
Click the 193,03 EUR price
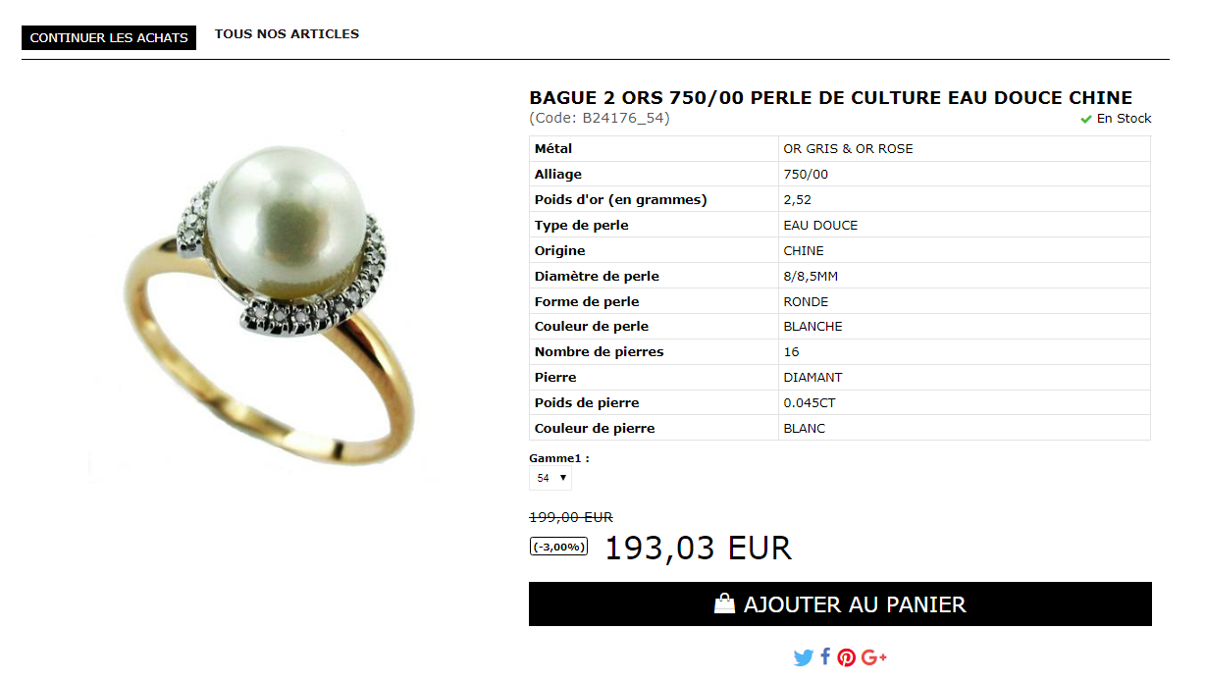[x=698, y=548]
